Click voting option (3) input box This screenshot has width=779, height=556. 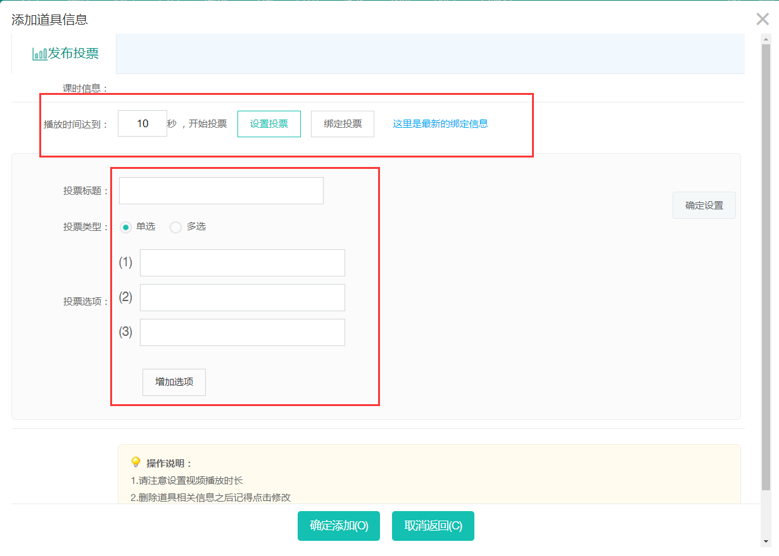point(243,332)
